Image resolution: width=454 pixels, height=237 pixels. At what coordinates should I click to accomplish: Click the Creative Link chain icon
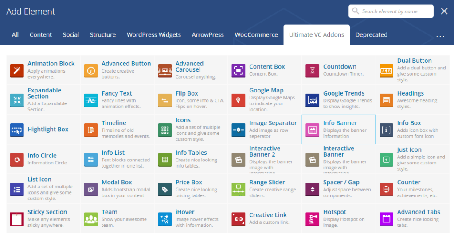pos(239,219)
